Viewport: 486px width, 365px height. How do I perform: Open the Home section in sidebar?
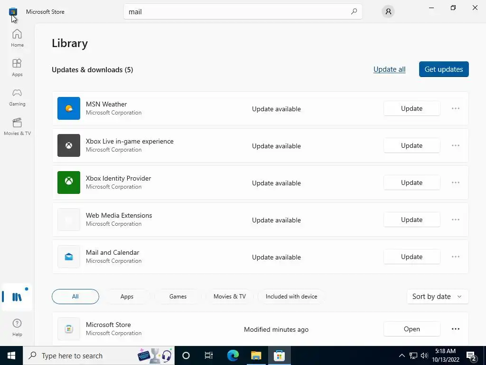coord(17,38)
